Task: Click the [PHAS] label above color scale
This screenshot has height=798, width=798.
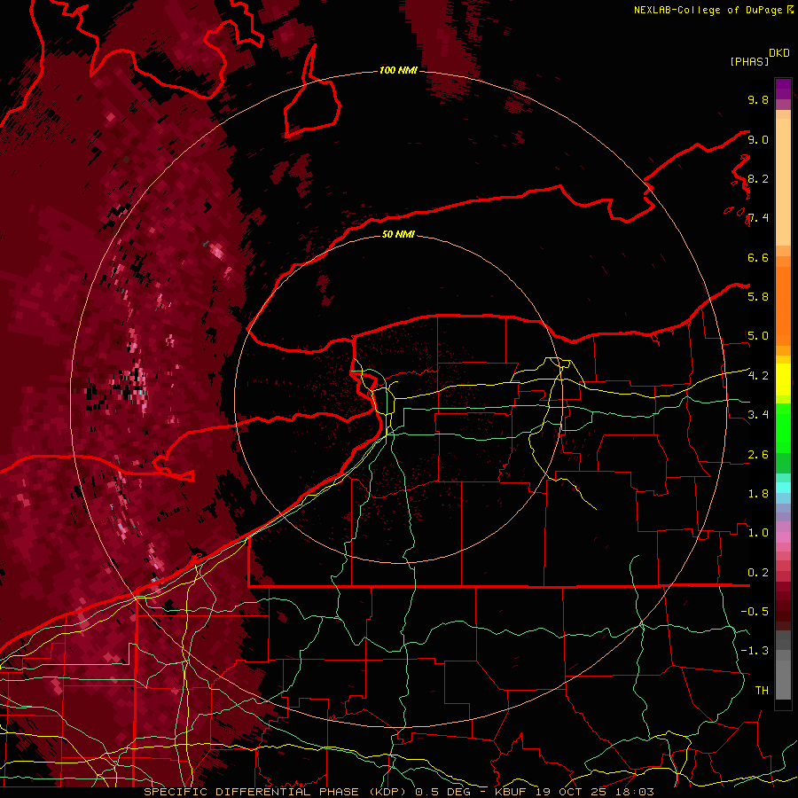Action: click(x=749, y=61)
